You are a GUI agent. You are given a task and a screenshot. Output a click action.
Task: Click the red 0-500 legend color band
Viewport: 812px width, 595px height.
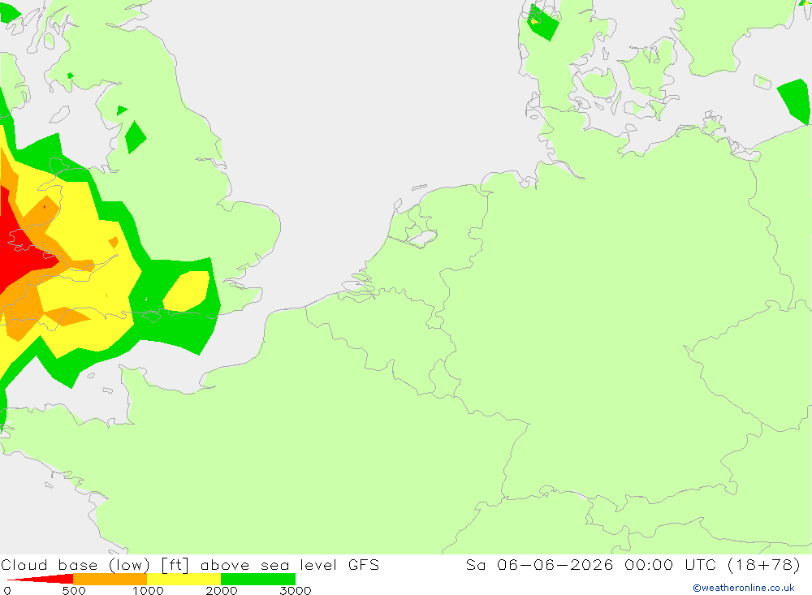pos(40,579)
